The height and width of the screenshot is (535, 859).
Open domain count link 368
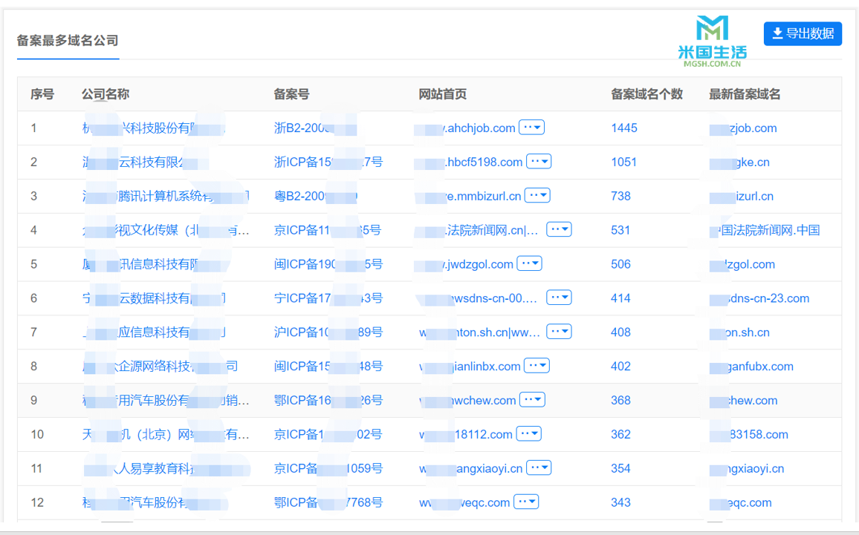pyautogui.click(x=620, y=401)
